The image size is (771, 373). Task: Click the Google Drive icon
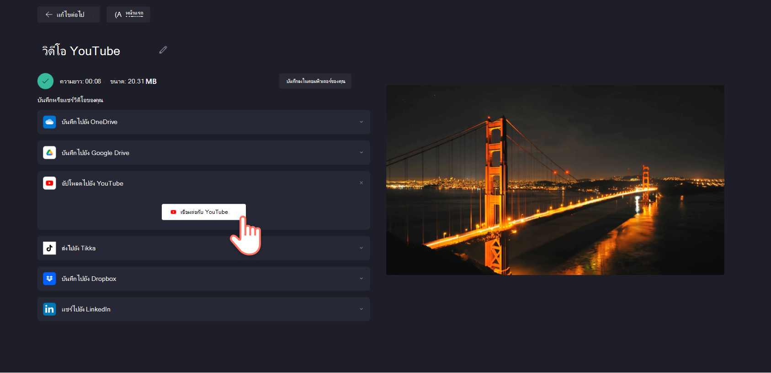click(x=49, y=152)
